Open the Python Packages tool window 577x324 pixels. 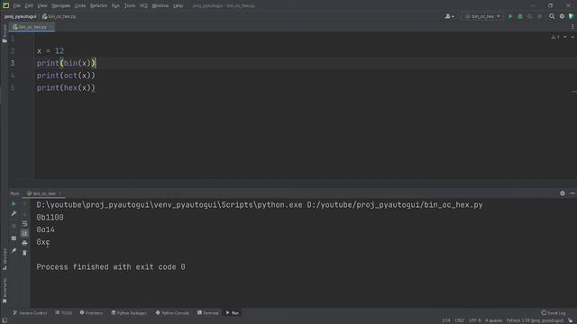click(x=129, y=313)
